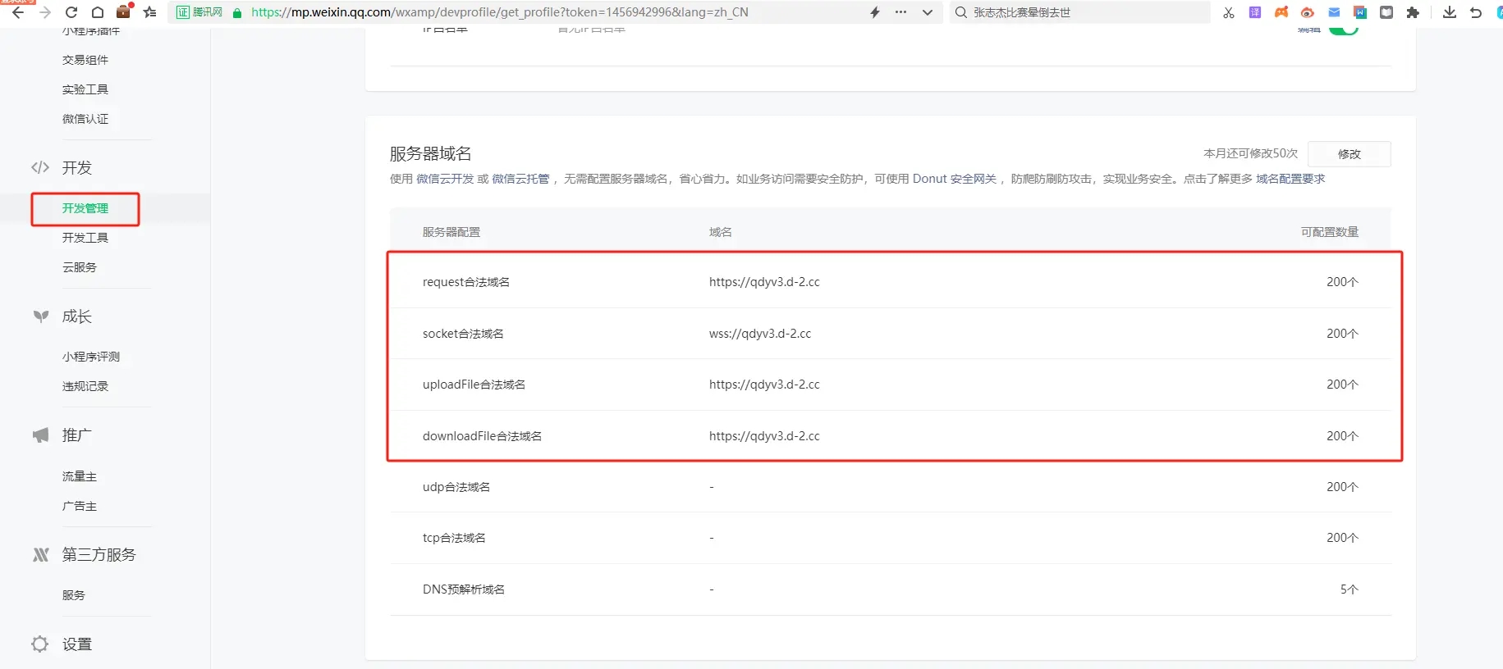Open the browser downloads icon
This screenshot has width=1503, height=669.
[x=1450, y=12]
